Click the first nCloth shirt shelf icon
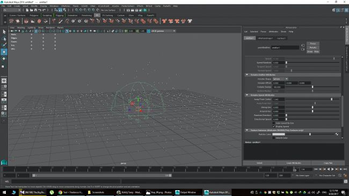This screenshot has height=196, width=349. (164, 21)
